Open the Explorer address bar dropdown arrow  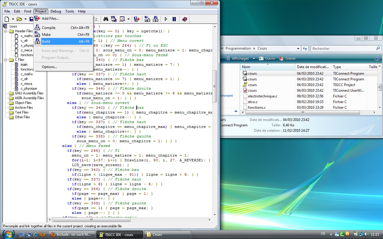tap(298, 48)
